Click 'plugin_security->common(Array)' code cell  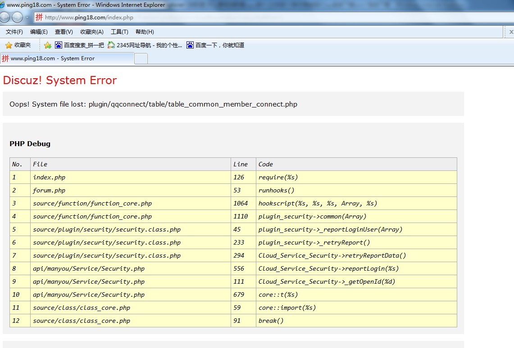click(356, 217)
